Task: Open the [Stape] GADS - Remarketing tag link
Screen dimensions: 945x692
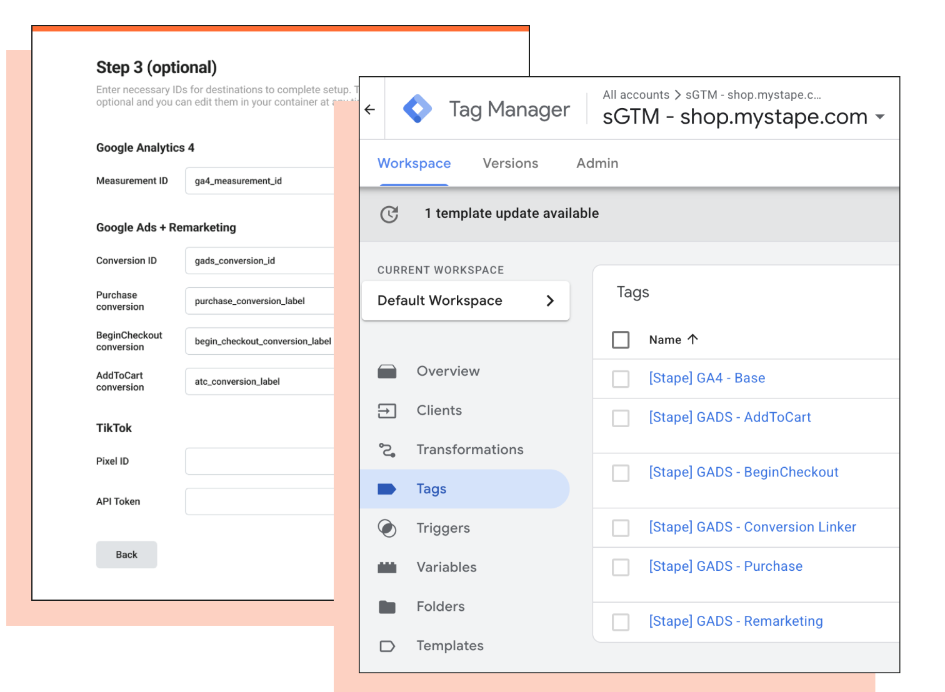Action: tap(736, 621)
